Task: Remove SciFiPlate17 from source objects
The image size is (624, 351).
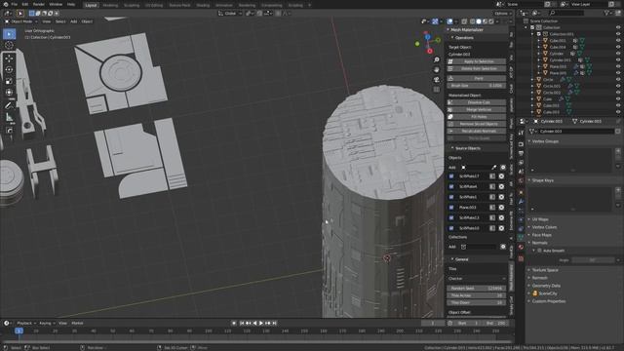Action: [501, 175]
